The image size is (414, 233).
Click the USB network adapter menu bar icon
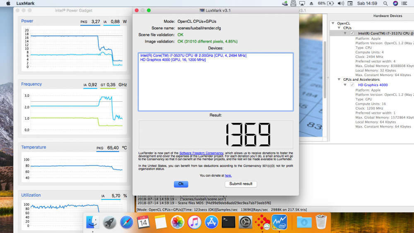(x=285, y=3)
